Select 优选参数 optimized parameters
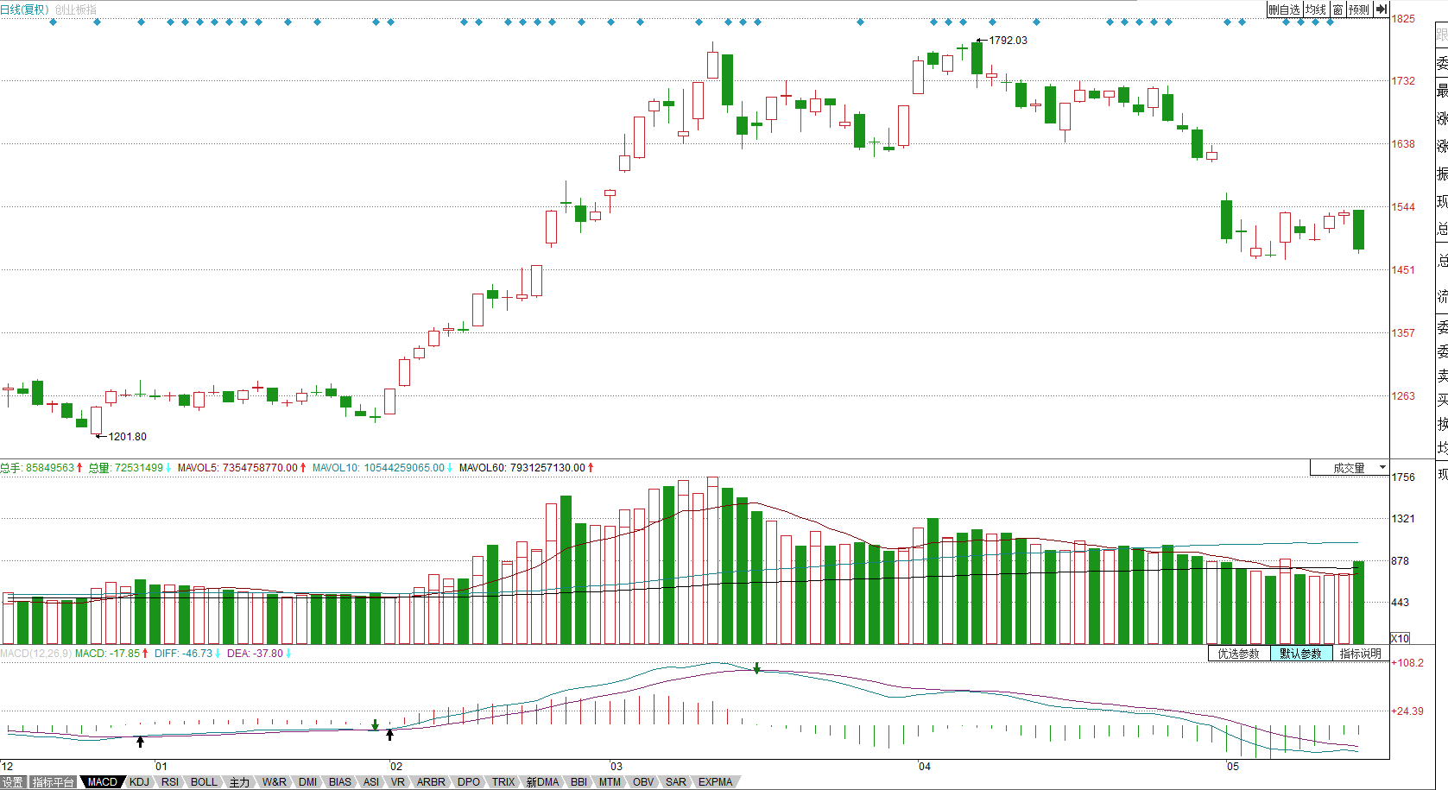The image size is (1448, 790). coord(1239,654)
